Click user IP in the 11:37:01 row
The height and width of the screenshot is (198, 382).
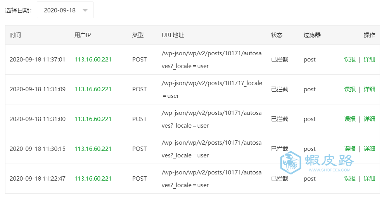[x=93, y=60]
